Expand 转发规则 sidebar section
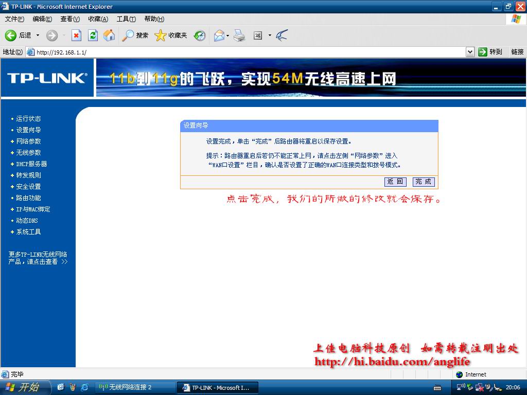The width and height of the screenshot is (527, 395). coord(29,175)
